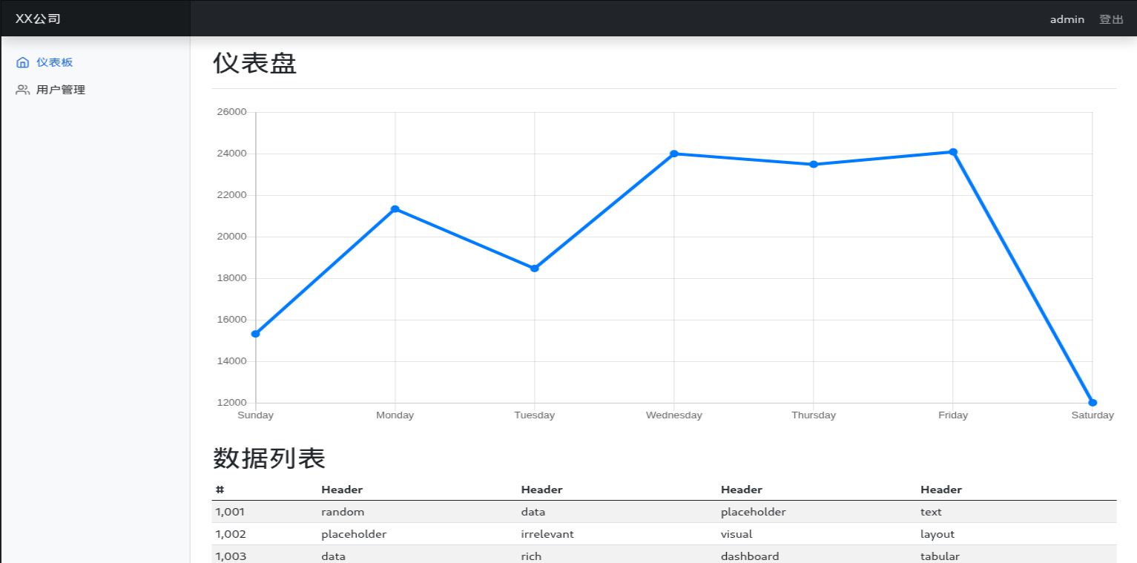
Task: Open the 仪表板 sidebar link
Action: tap(54, 63)
